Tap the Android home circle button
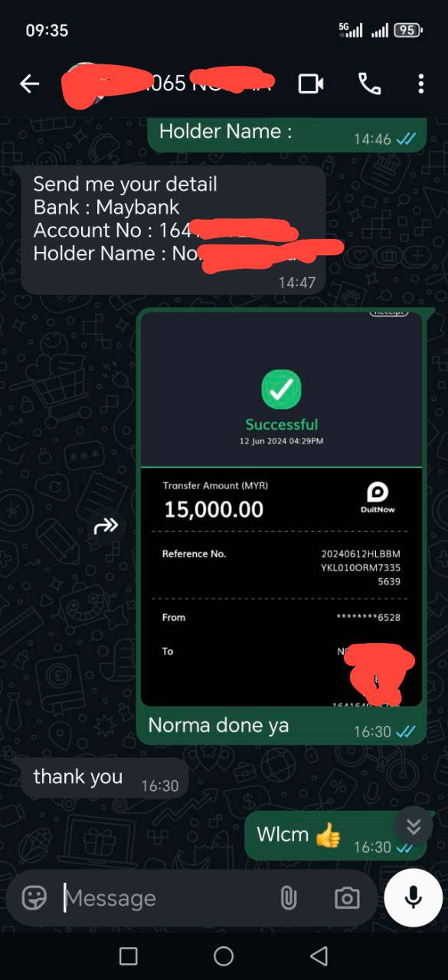 click(x=224, y=955)
